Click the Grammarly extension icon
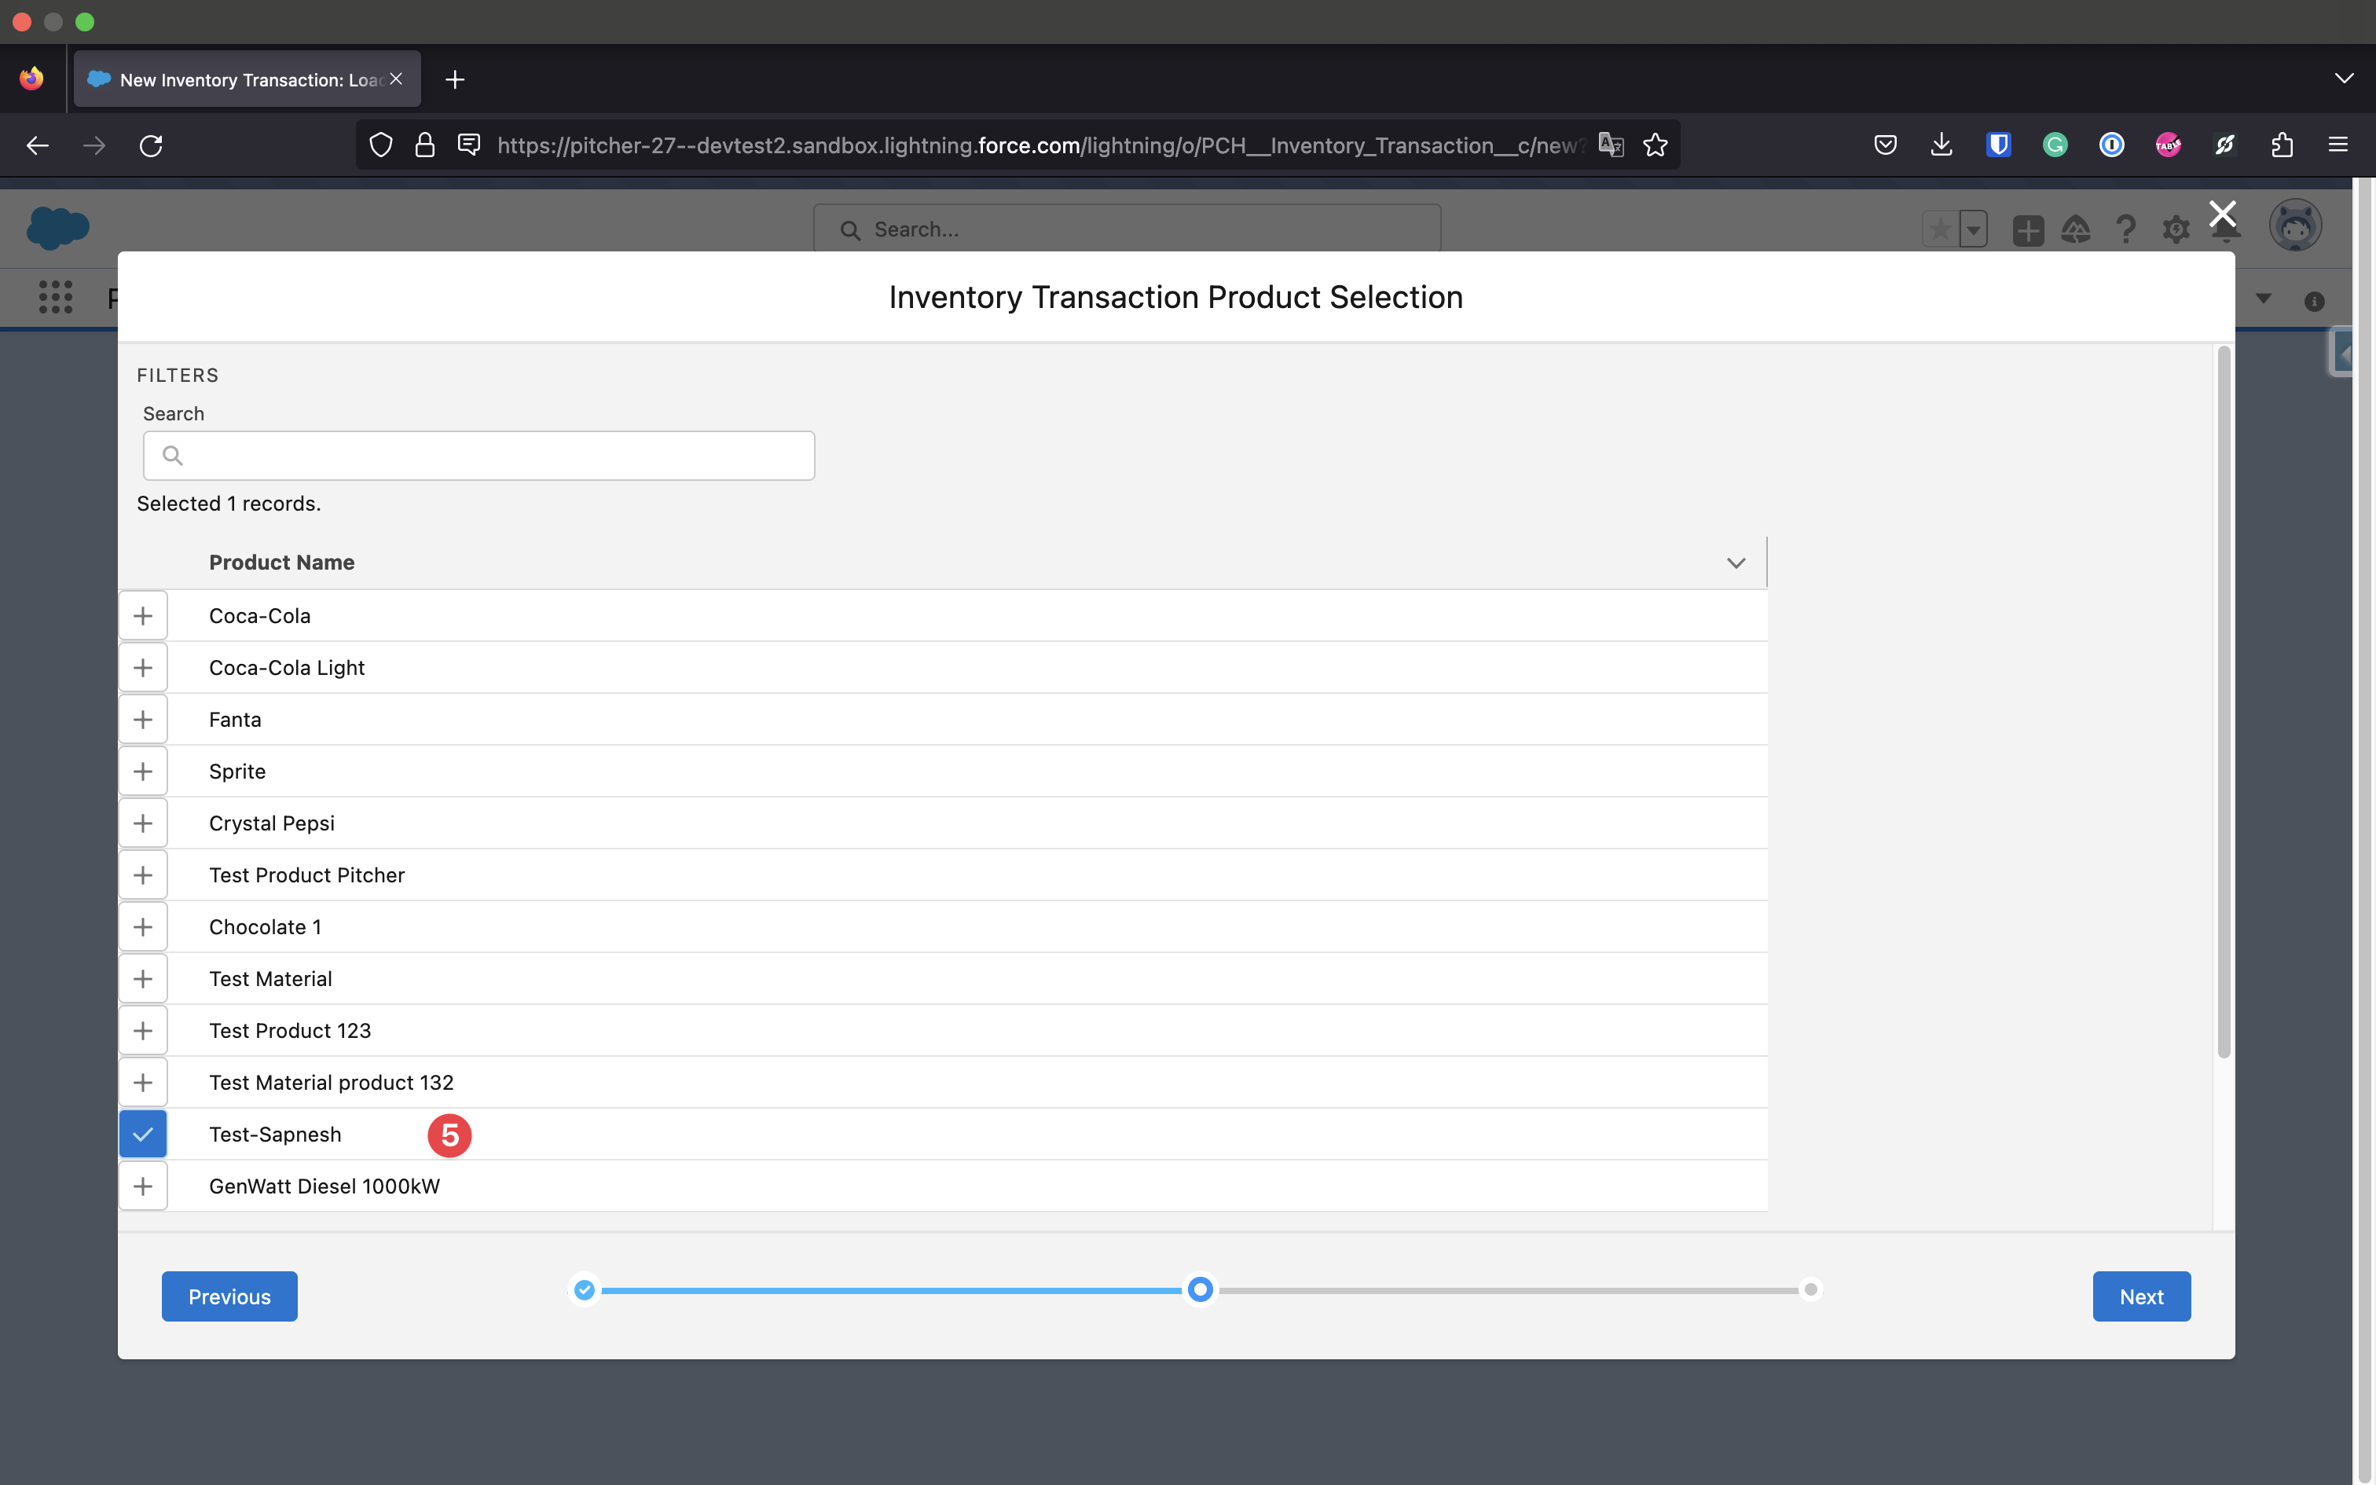This screenshot has width=2376, height=1485. coord(2055,145)
